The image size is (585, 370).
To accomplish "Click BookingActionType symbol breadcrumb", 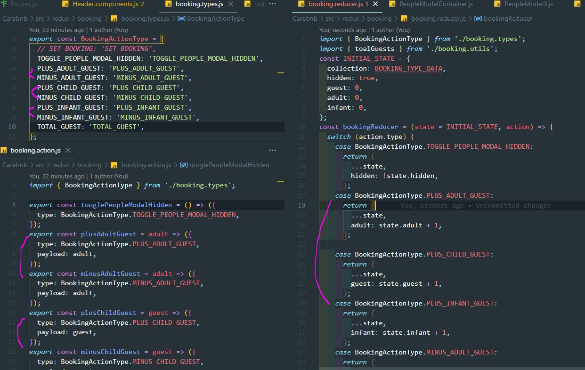I will pos(216,19).
